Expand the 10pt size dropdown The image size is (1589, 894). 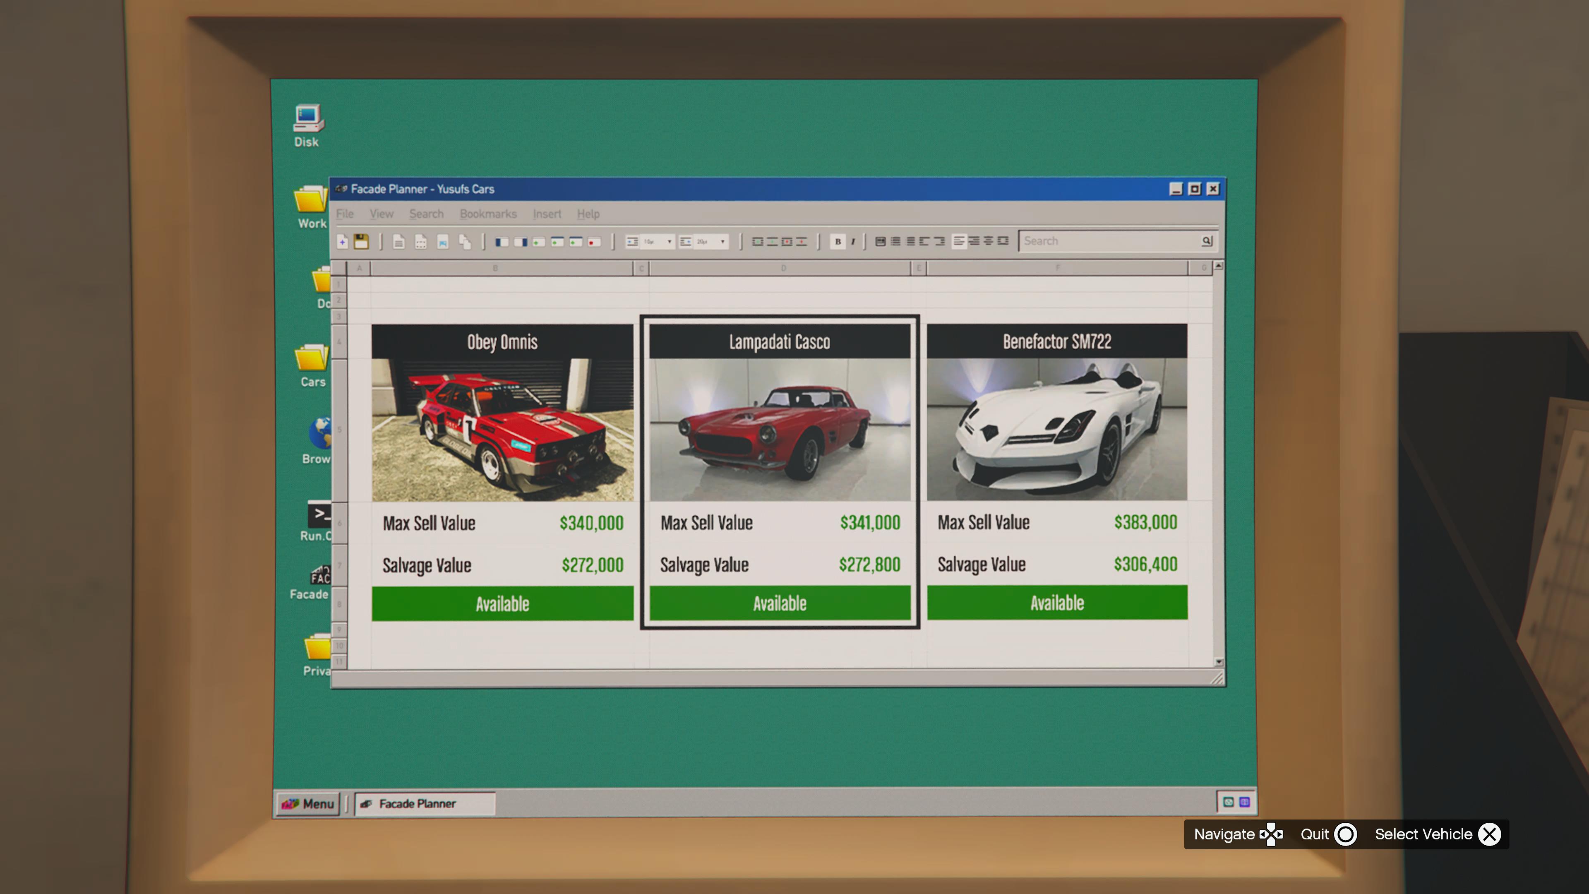pos(669,242)
